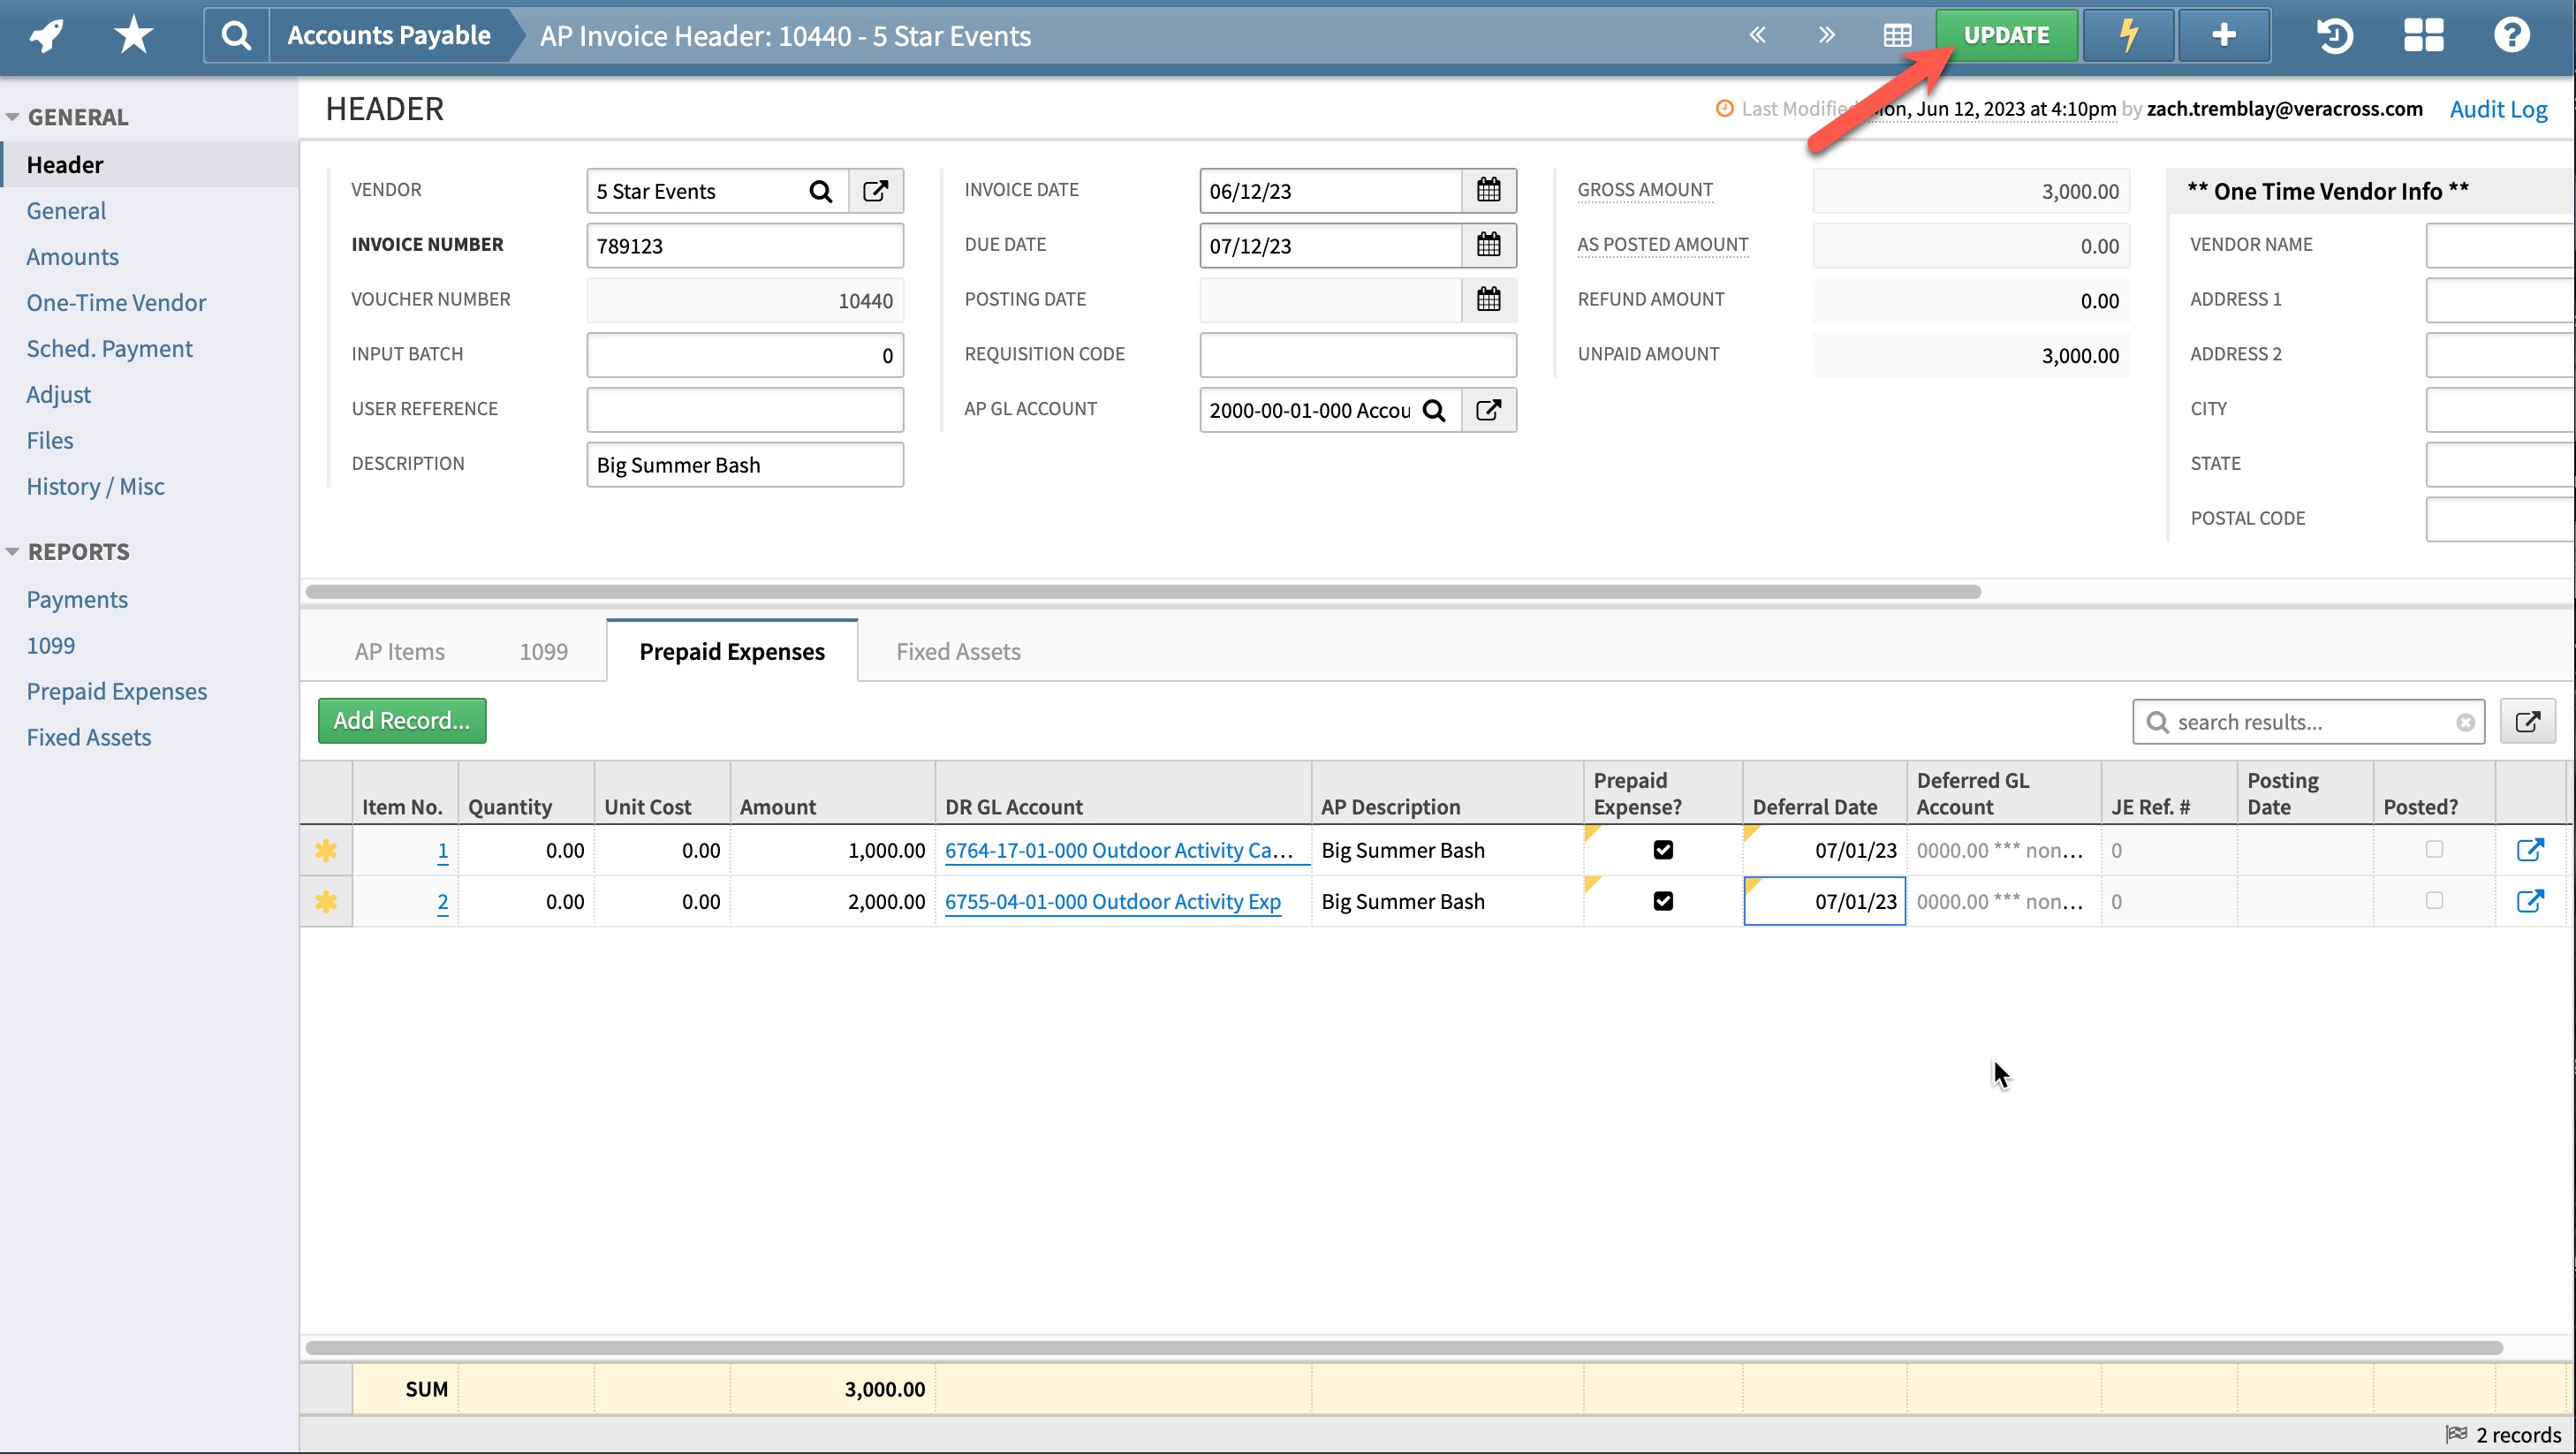Click the lightning bolt actions icon

point(2128,35)
